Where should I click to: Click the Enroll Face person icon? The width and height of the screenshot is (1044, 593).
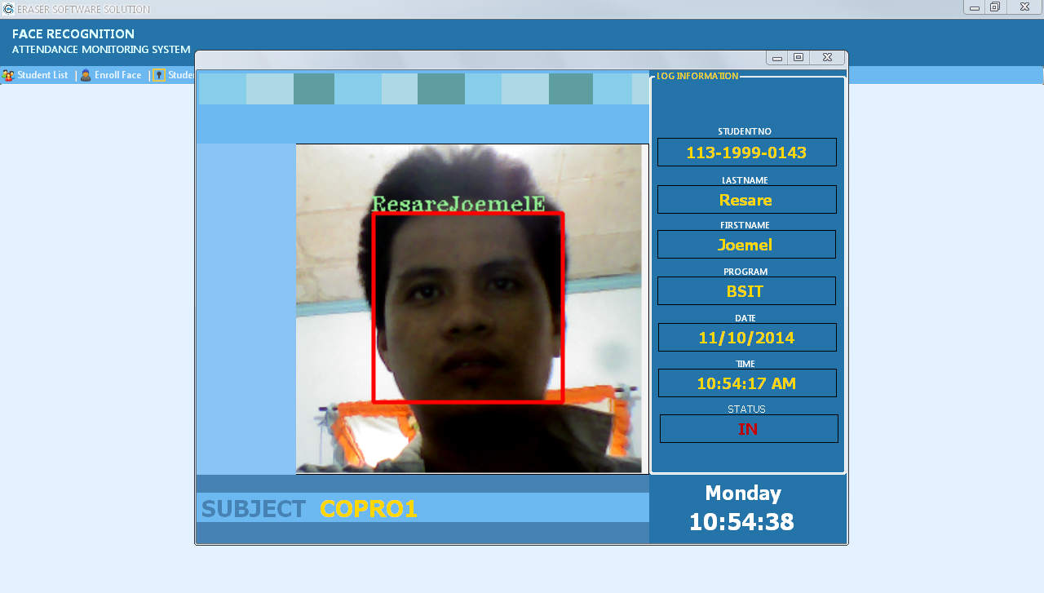(86, 74)
